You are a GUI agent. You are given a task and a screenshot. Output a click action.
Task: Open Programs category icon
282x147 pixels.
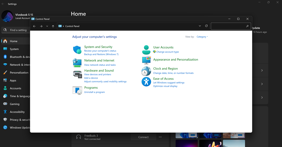(x=77, y=91)
